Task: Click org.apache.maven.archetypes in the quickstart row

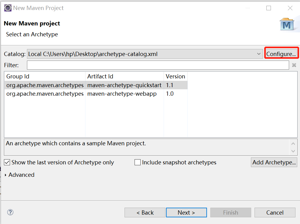Action: 45,85
